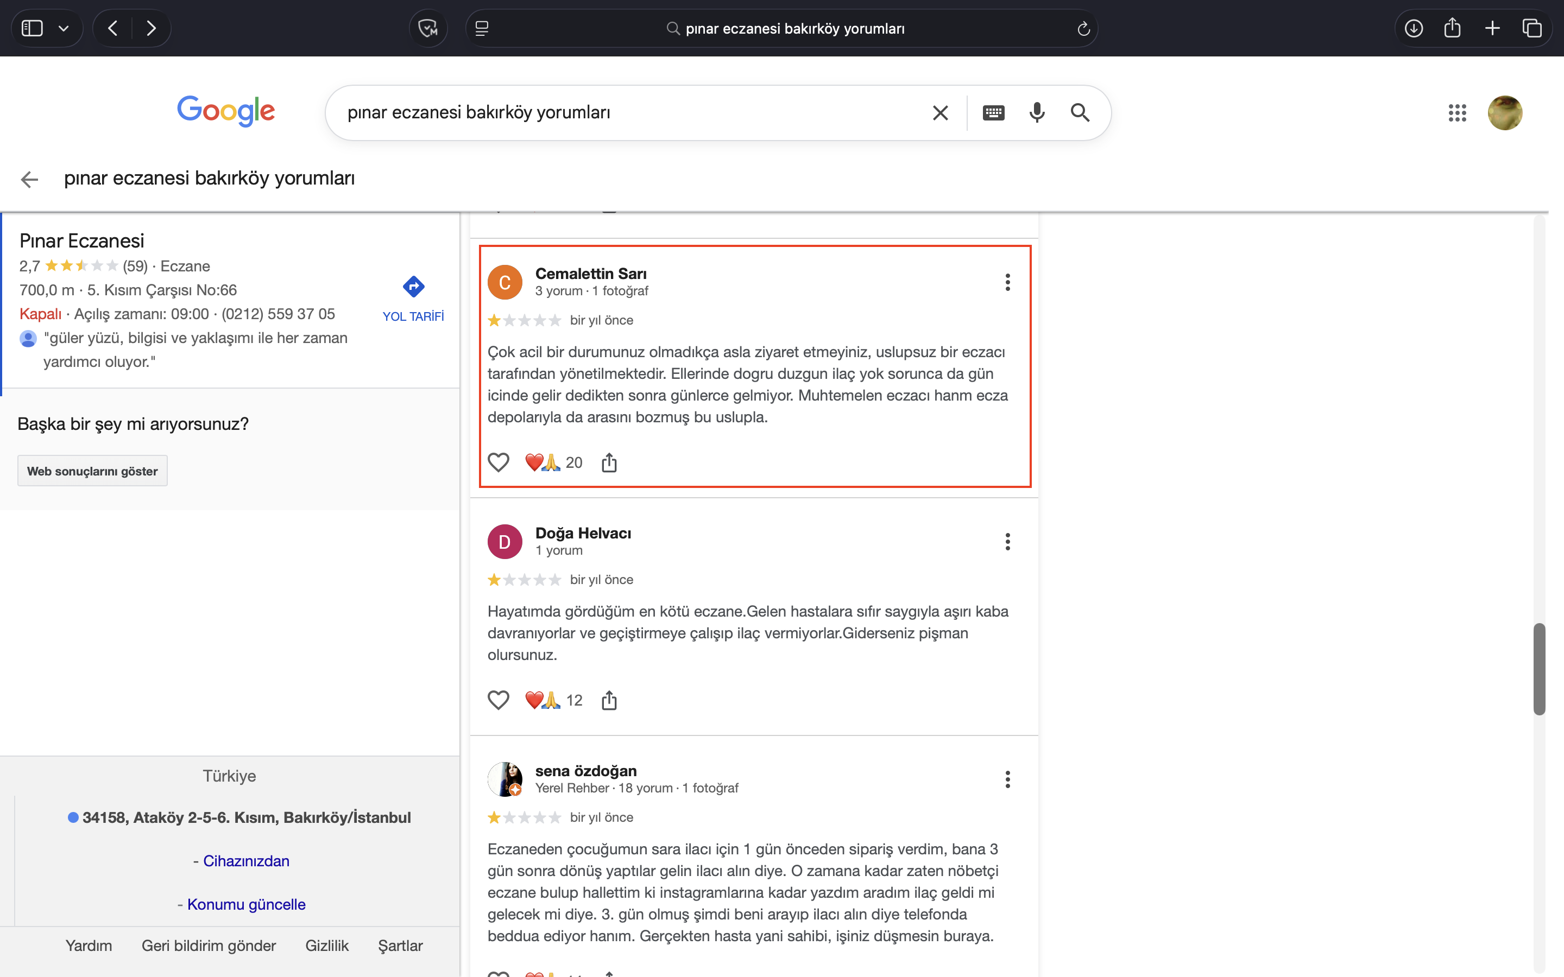This screenshot has height=977, width=1564.
Task: Go to Google homepage via logo
Action: click(x=226, y=111)
